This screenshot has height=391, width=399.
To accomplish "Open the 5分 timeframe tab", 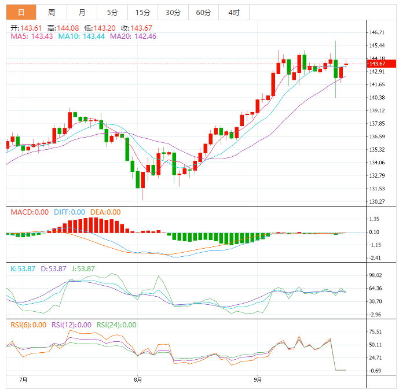I will click(x=112, y=12).
